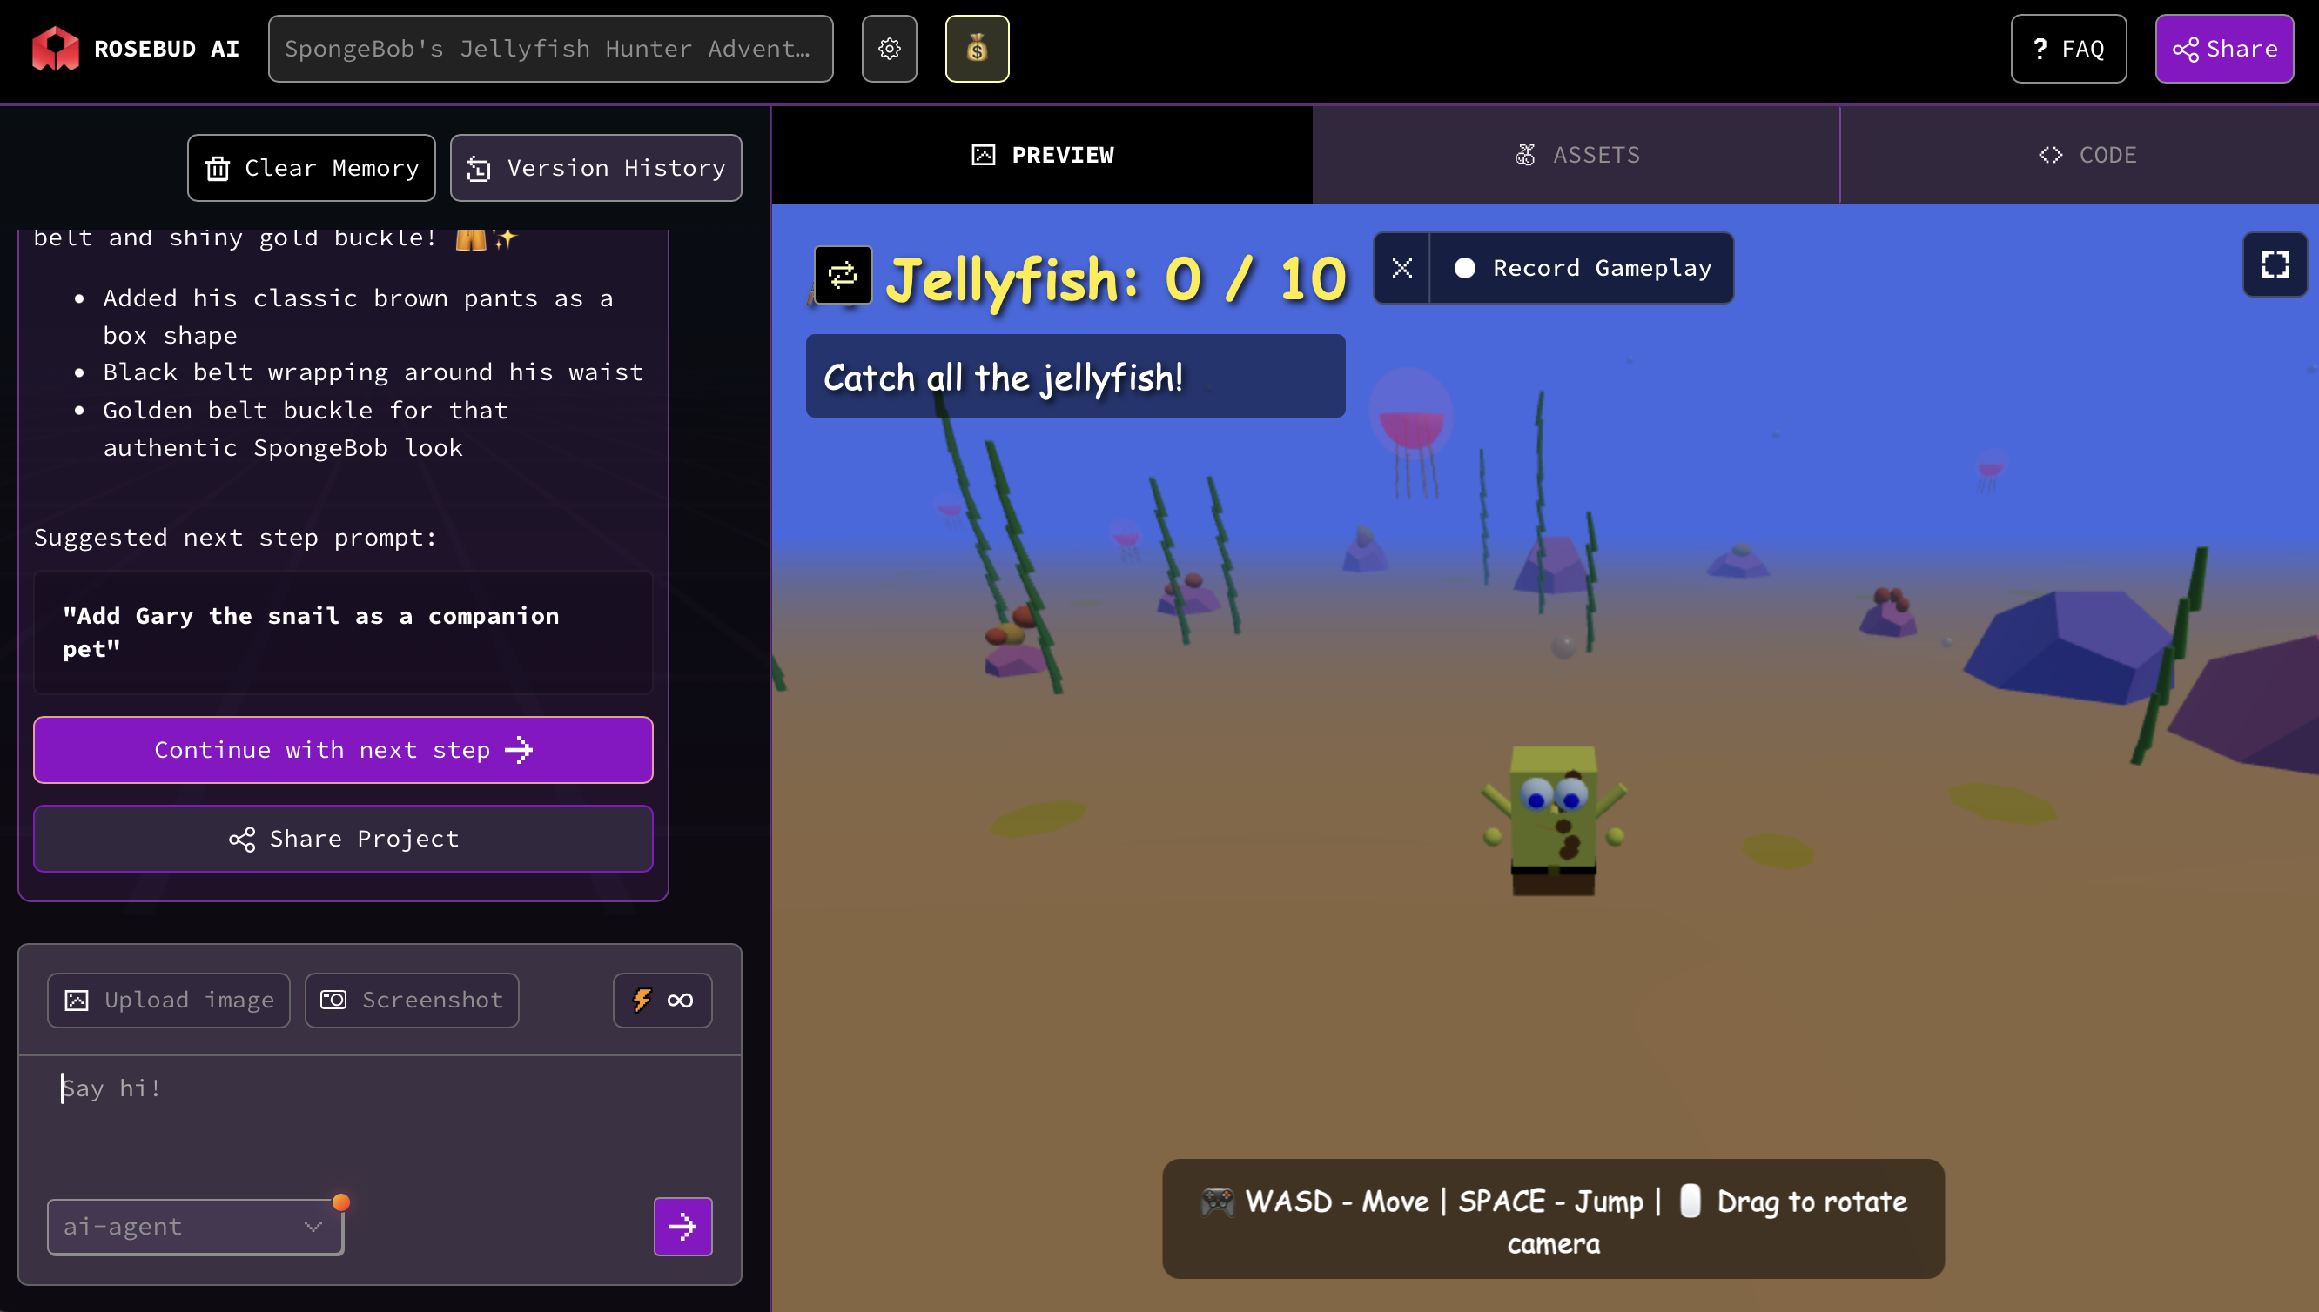Viewport: 2319px width, 1312px height.
Task: Click Continue with next step
Action: (342, 750)
